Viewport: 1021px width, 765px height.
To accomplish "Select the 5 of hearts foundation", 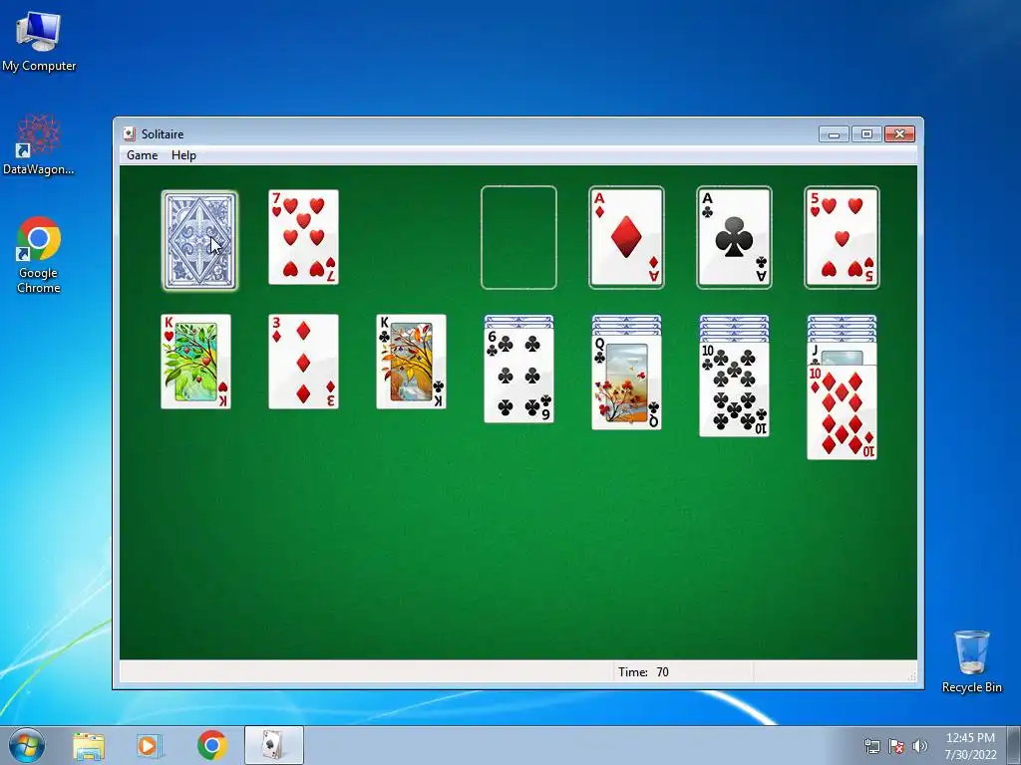I will pos(842,237).
